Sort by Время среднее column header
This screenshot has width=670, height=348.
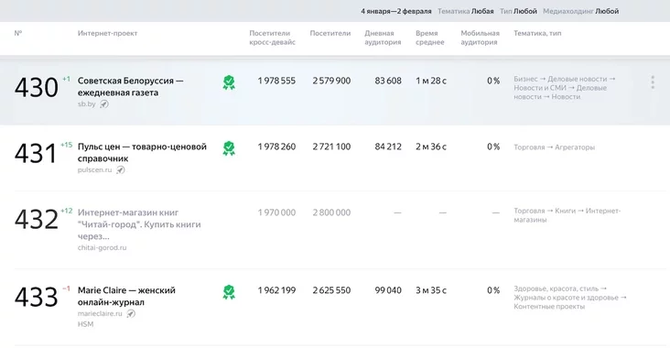click(x=430, y=38)
